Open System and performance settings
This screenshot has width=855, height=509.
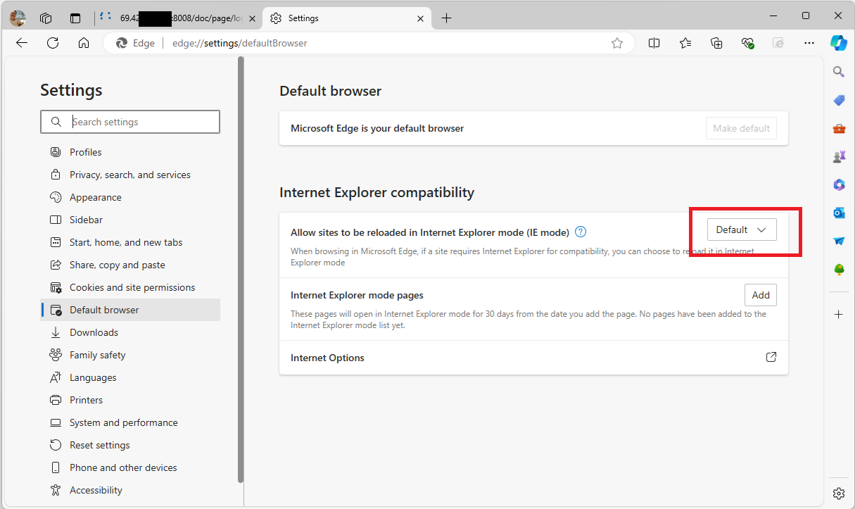[131, 422]
